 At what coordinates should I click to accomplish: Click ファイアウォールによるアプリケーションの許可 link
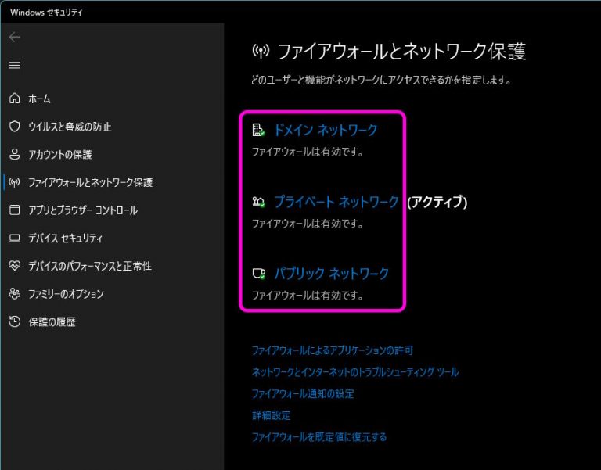333,350
